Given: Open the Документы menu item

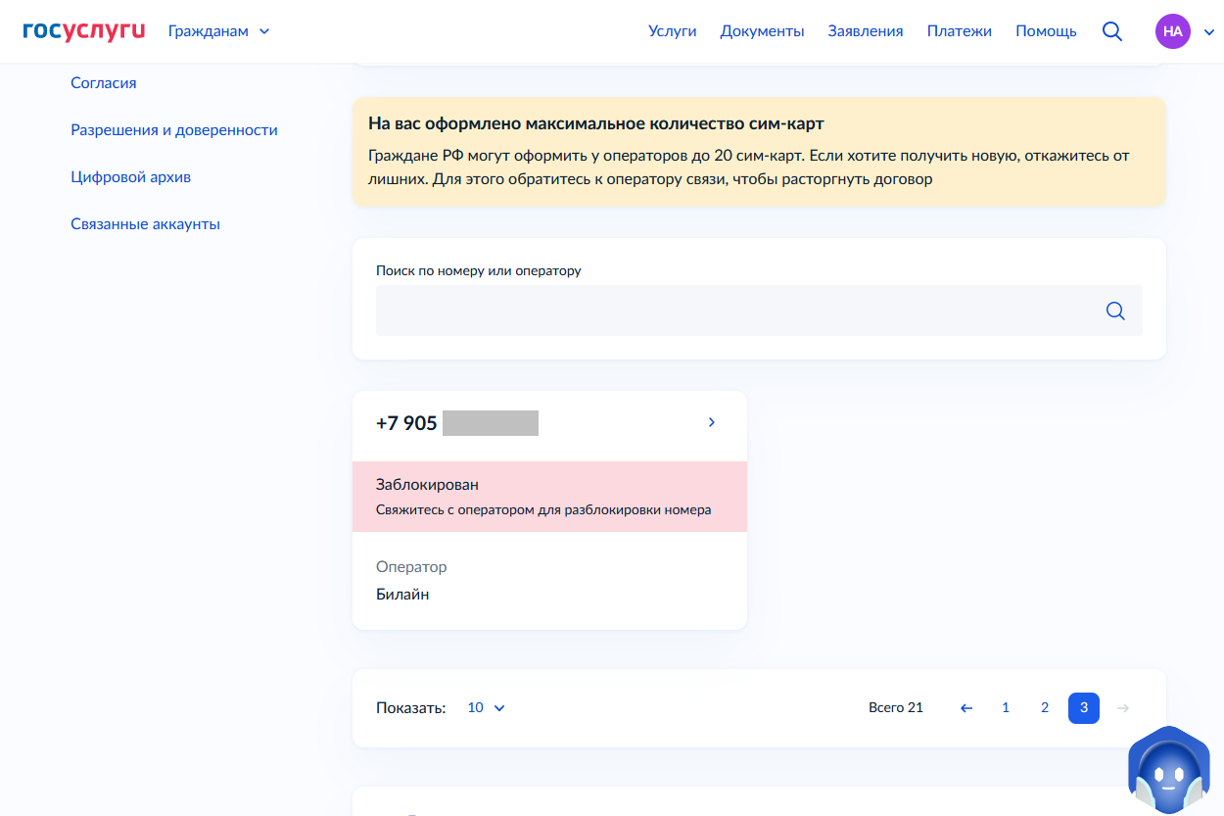Looking at the screenshot, I should 762,31.
